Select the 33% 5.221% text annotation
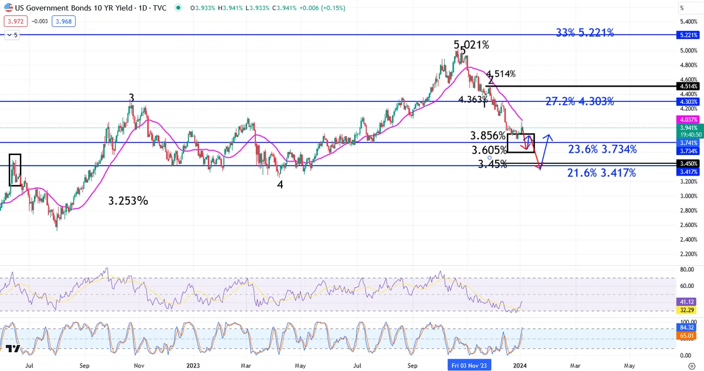This screenshot has height=371, width=704. 584,33
